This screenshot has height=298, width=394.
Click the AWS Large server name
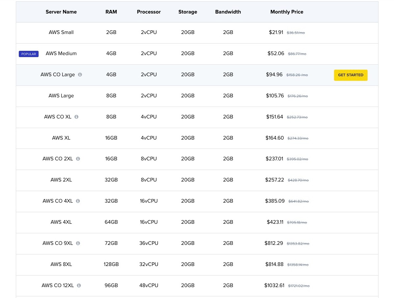tap(61, 96)
